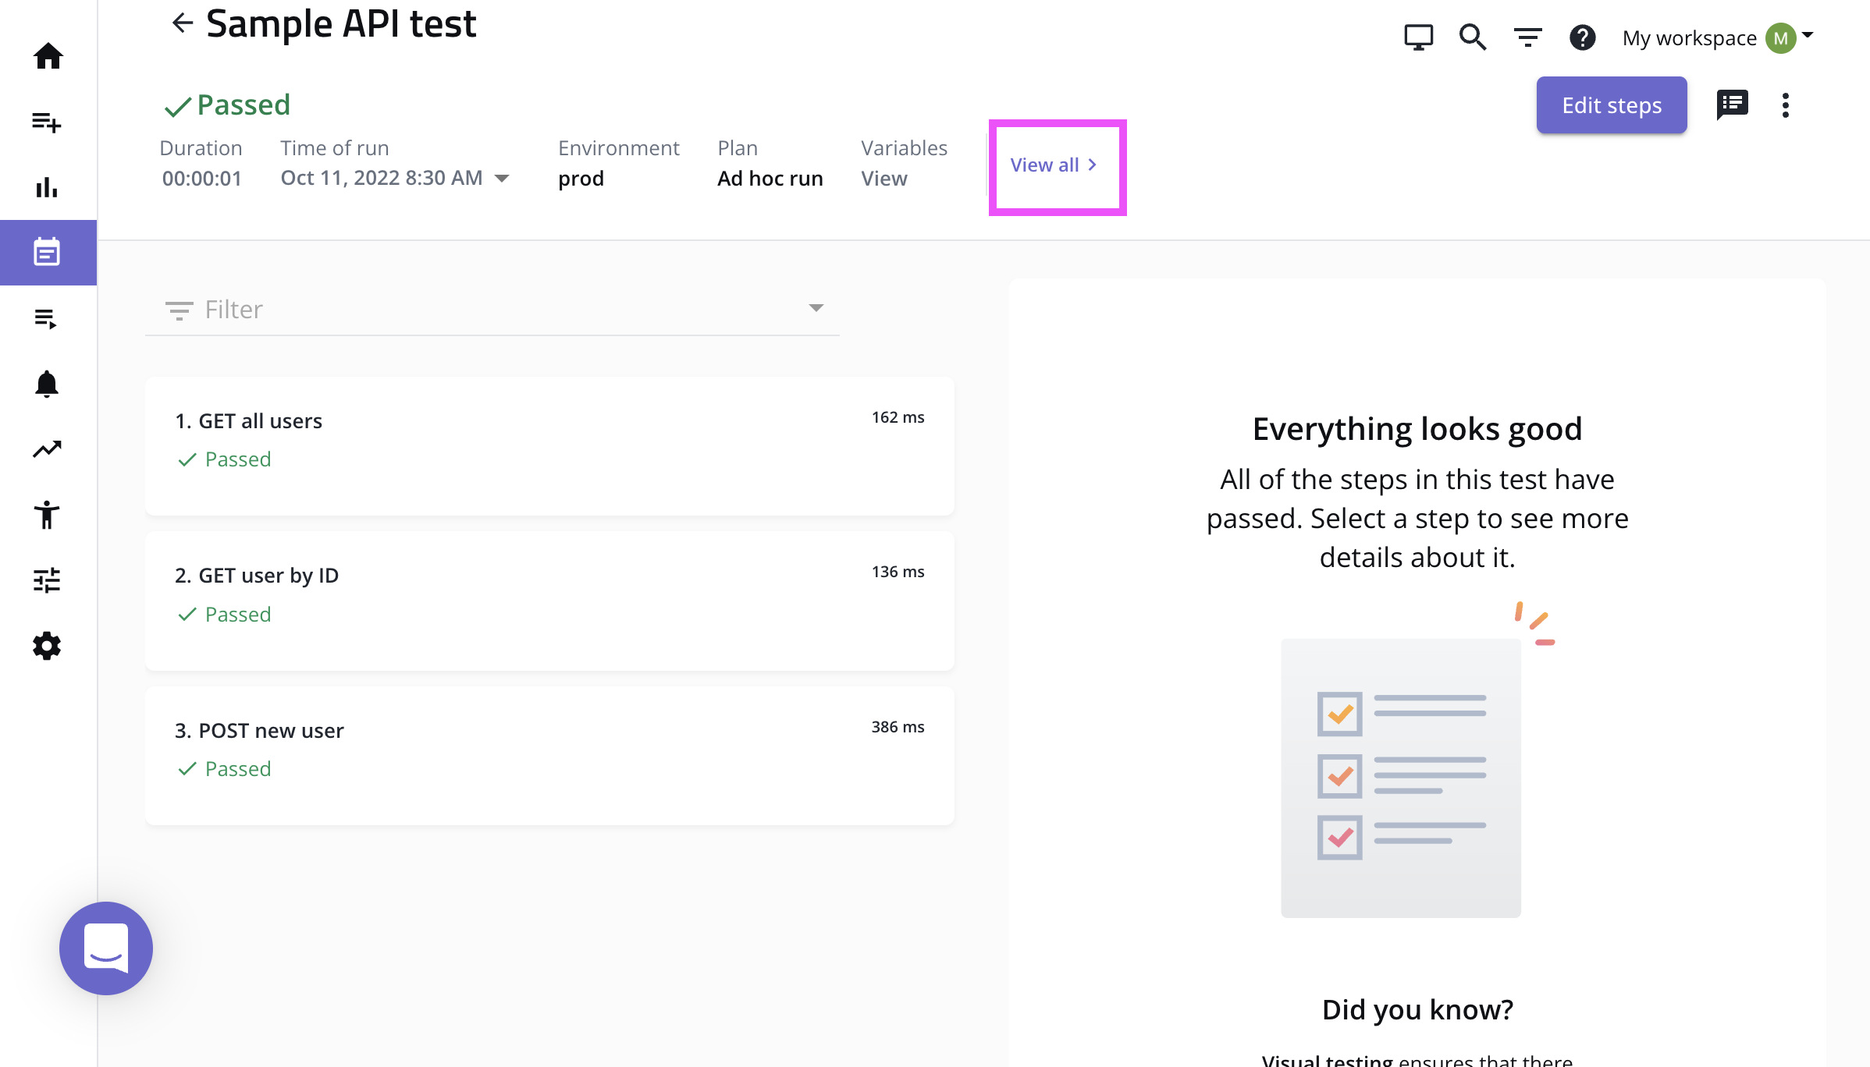Image resolution: width=1870 pixels, height=1067 pixels.
Task: Click the filter list icon in header
Action: coord(1527,37)
